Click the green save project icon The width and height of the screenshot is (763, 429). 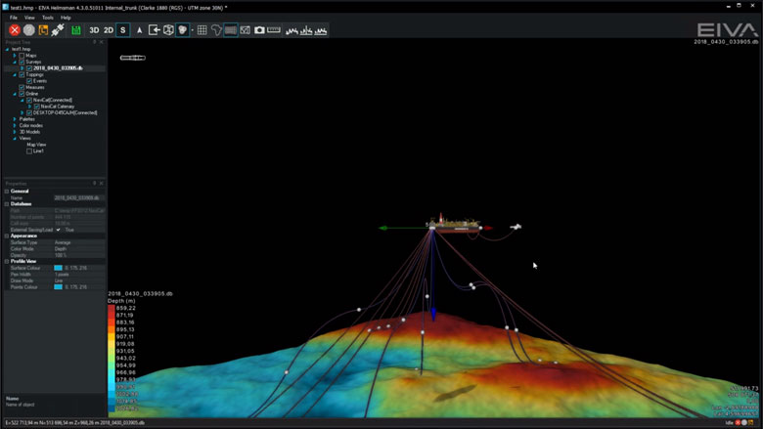coord(76,30)
